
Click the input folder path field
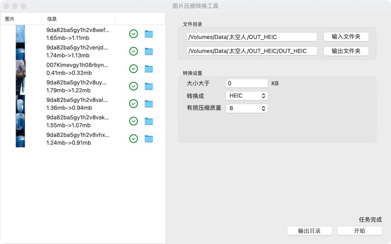[252, 37]
